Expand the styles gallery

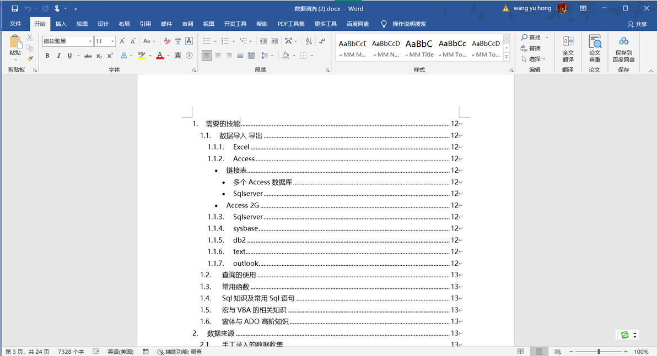click(507, 57)
